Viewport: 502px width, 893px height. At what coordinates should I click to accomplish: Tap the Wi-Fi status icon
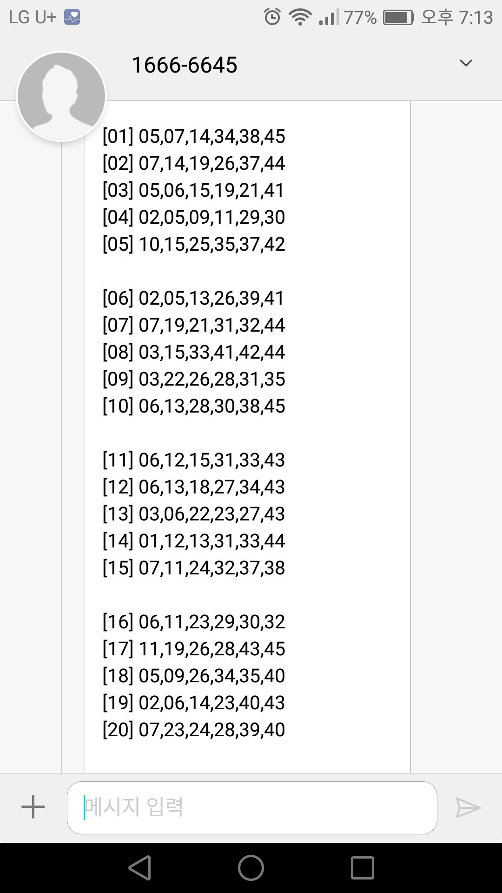click(300, 17)
